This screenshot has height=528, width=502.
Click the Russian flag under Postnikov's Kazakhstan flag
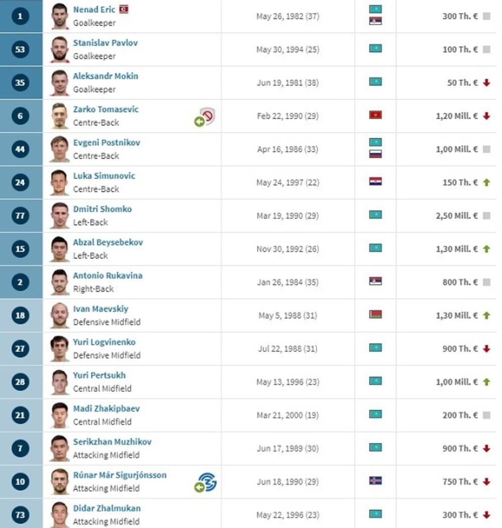(x=375, y=154)
